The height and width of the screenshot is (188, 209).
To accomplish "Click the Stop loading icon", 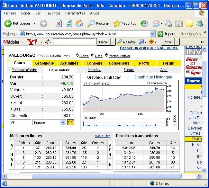I will (59, 23).
